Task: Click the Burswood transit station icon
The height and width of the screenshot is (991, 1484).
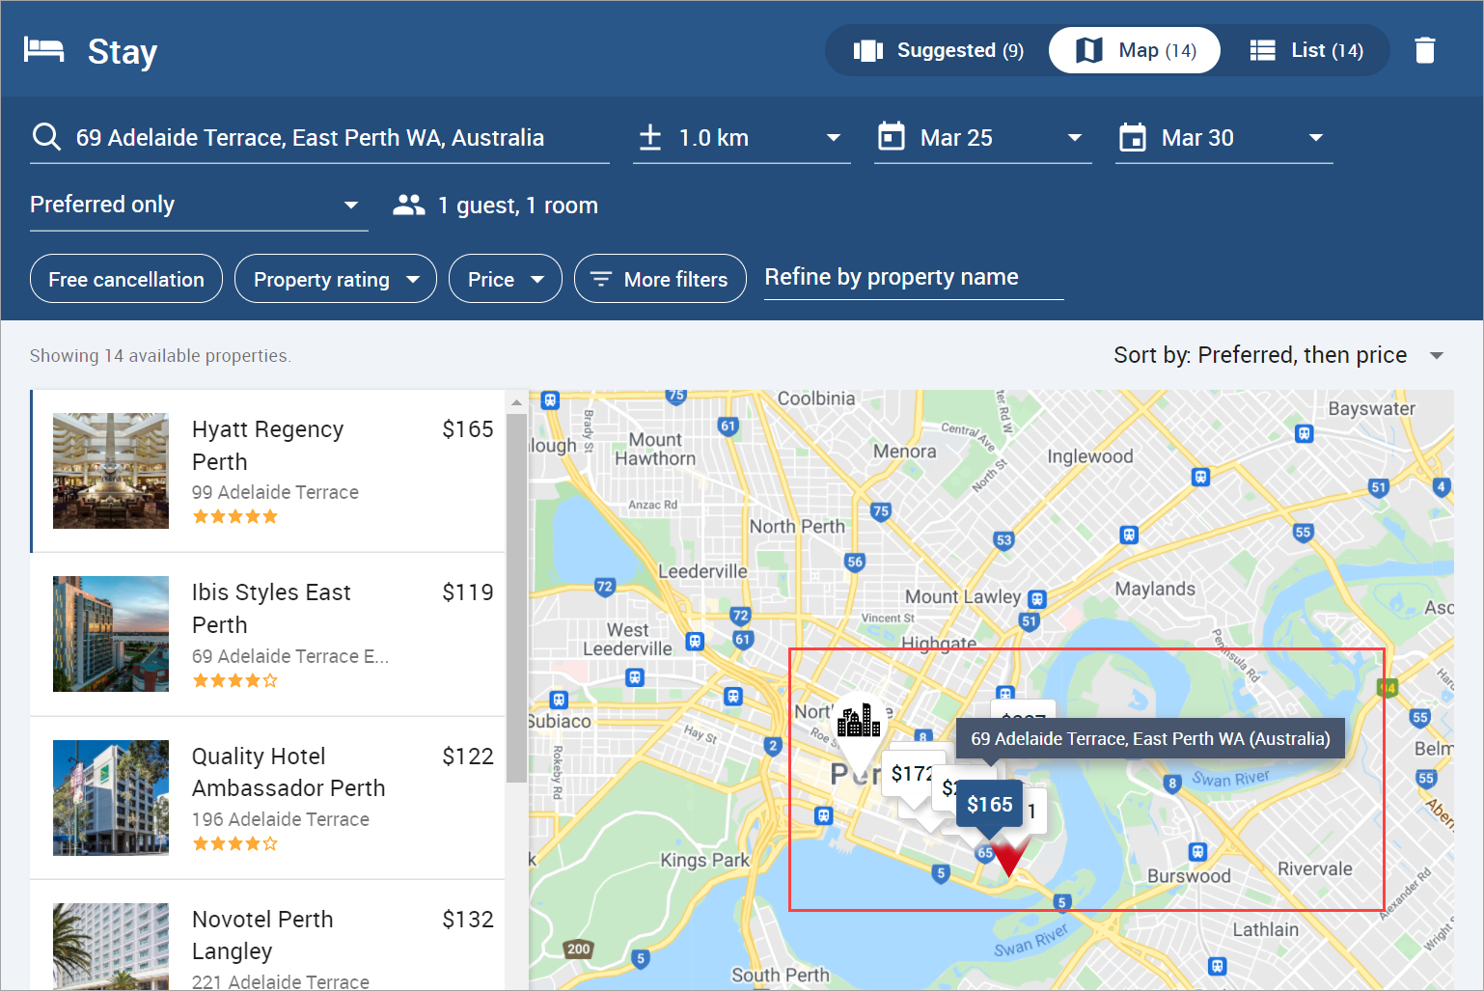Action: pyautogui.click(x=1197, y=852)
